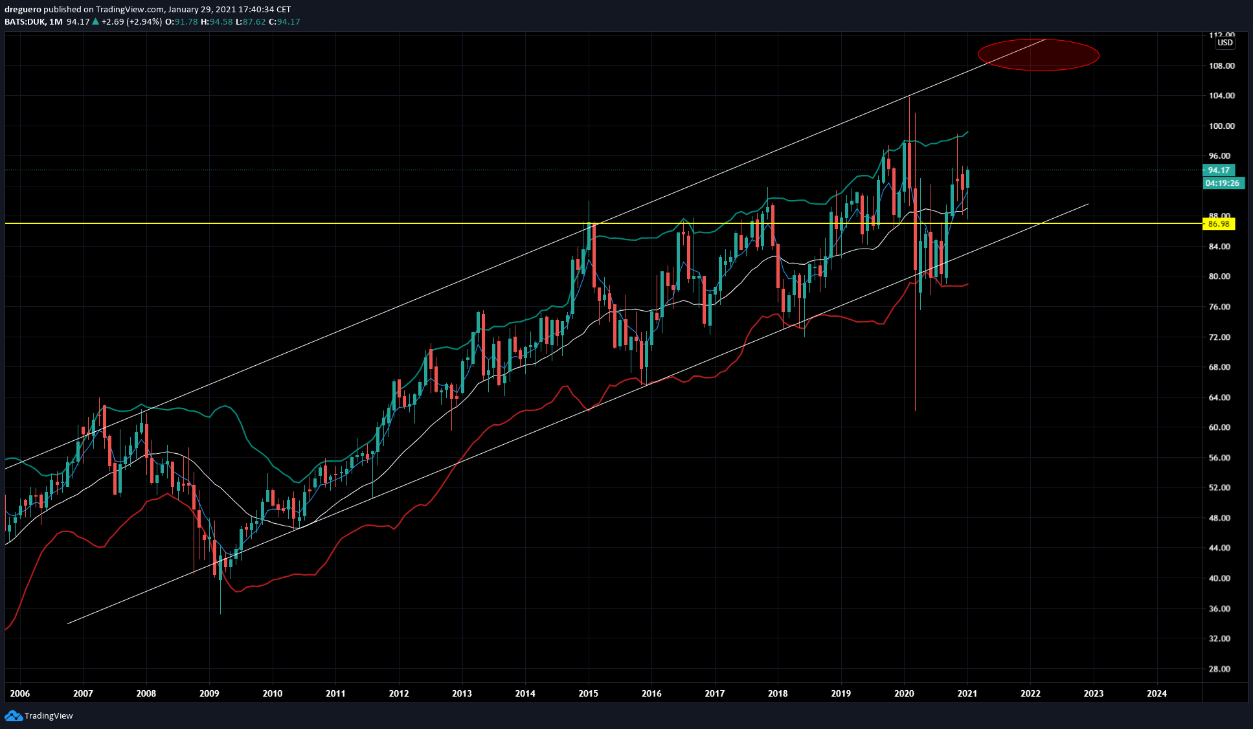Click the BATS:DUK symbol title
Image resolution: width=1253 pixels, height=729 pixels.
pyautogui.click(x=25, y=21)
